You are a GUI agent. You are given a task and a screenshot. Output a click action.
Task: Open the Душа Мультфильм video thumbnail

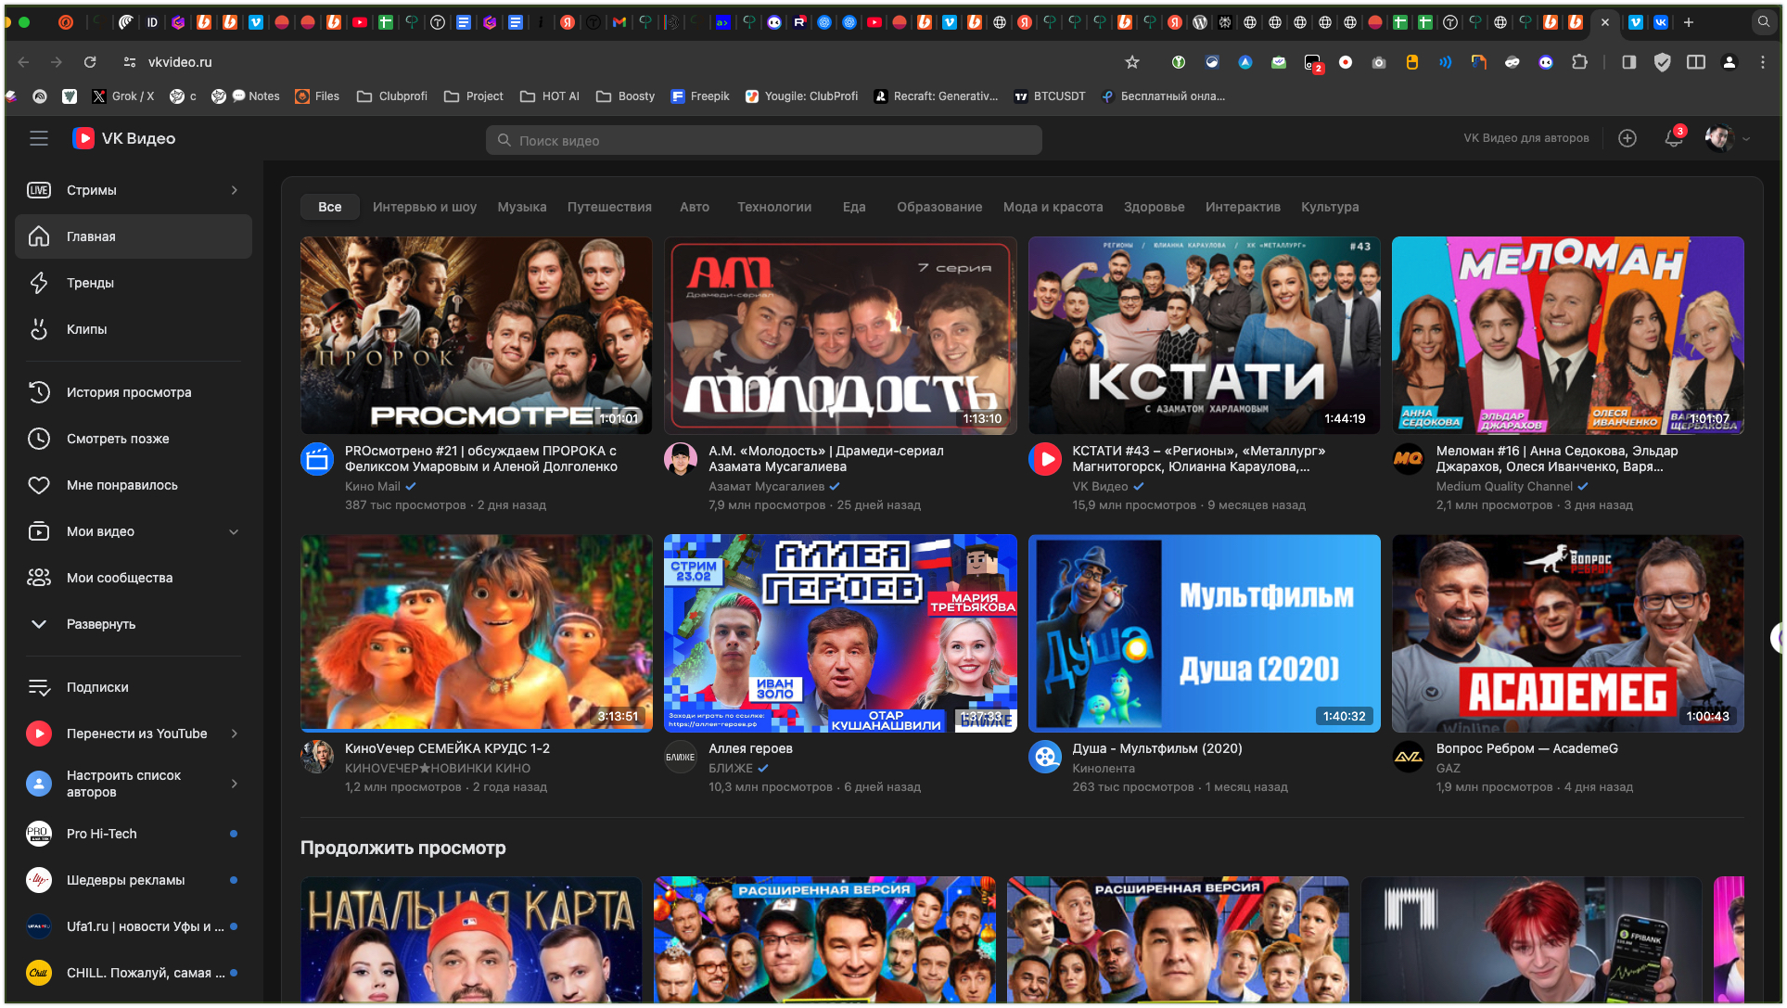pos(1203,633)
